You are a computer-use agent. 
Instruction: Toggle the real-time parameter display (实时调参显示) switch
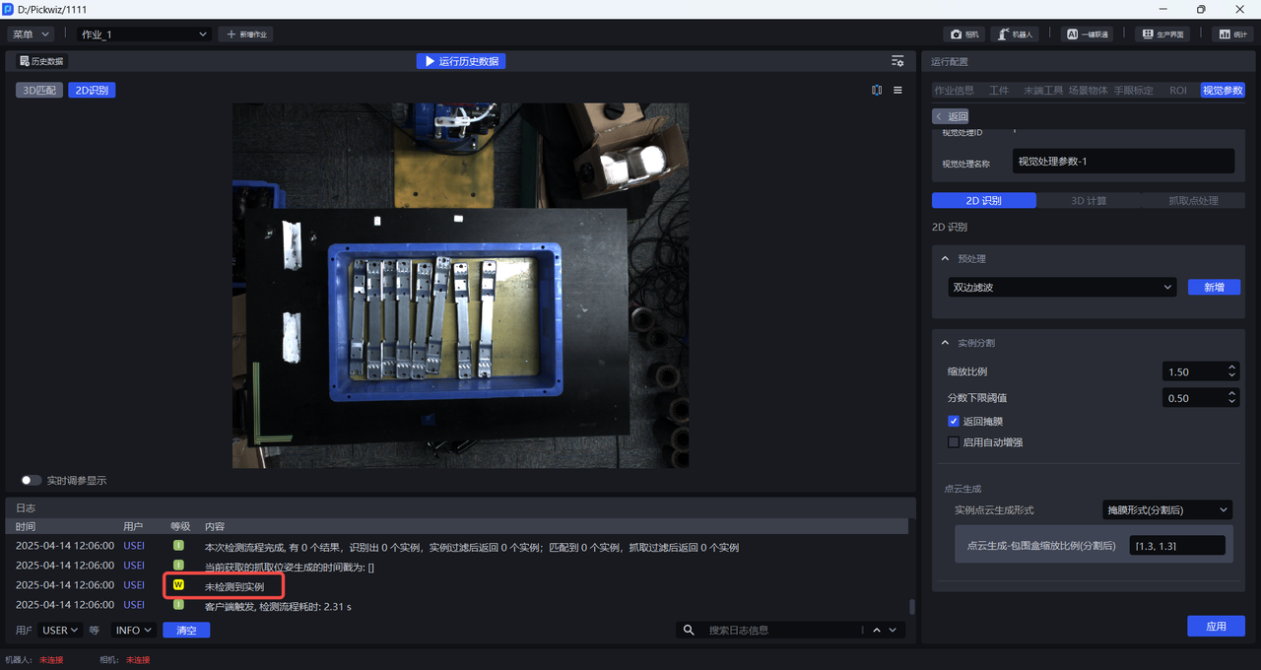click(x=32, y=481)
